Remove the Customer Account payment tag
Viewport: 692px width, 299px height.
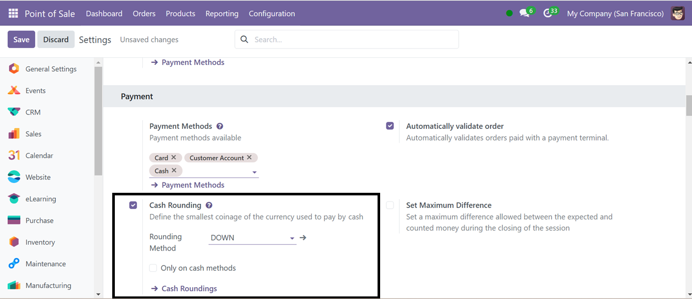point(249,157)
